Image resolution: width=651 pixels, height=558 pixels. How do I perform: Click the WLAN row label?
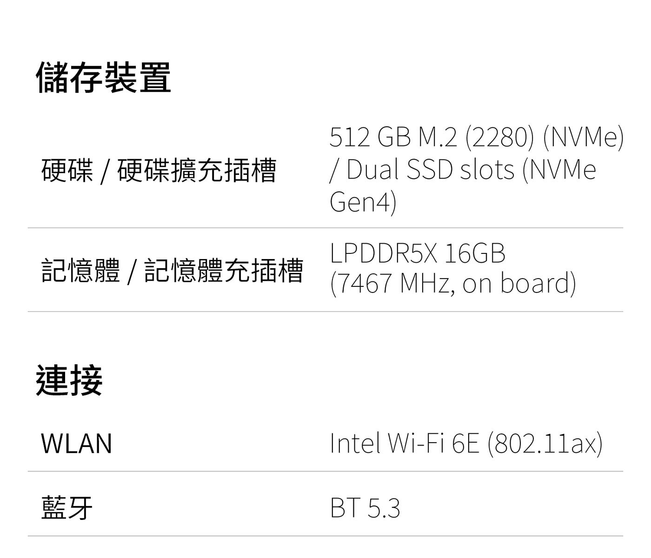click(76, 444)
